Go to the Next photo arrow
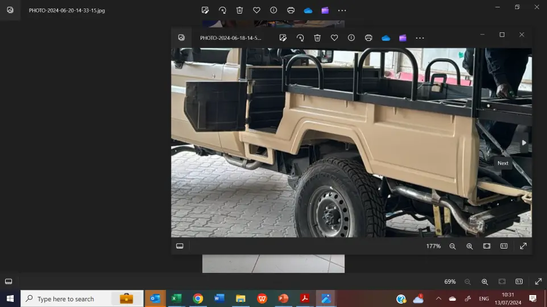Image resolution: width=547 pixels, height=307 pixels. coord(524,143)
